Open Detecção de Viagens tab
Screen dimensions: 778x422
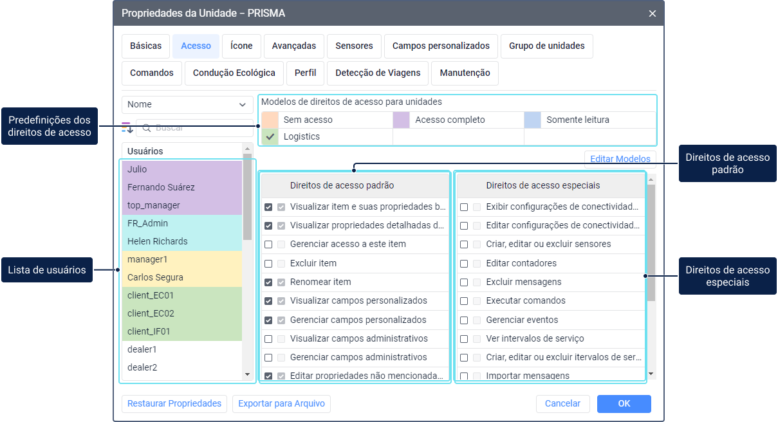click(378, 73)
